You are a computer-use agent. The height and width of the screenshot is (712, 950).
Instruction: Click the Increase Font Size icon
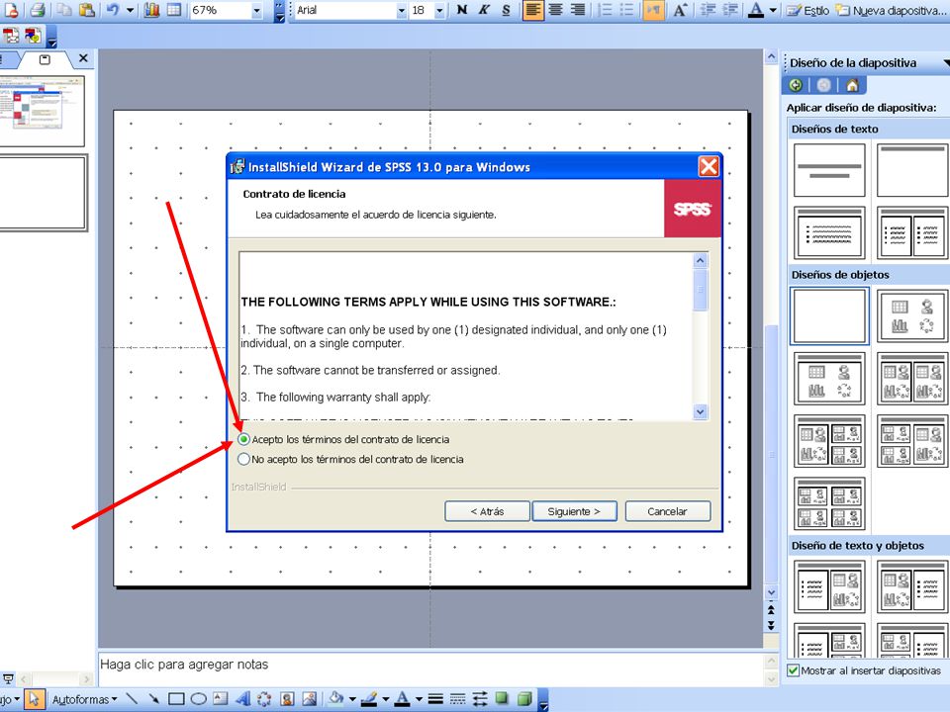point(681,10)
